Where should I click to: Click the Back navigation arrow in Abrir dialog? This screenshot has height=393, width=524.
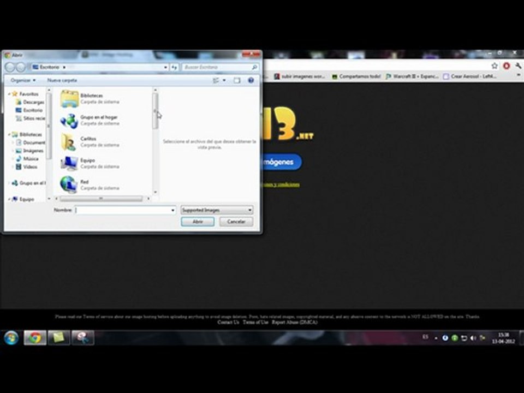coord(10,67)
